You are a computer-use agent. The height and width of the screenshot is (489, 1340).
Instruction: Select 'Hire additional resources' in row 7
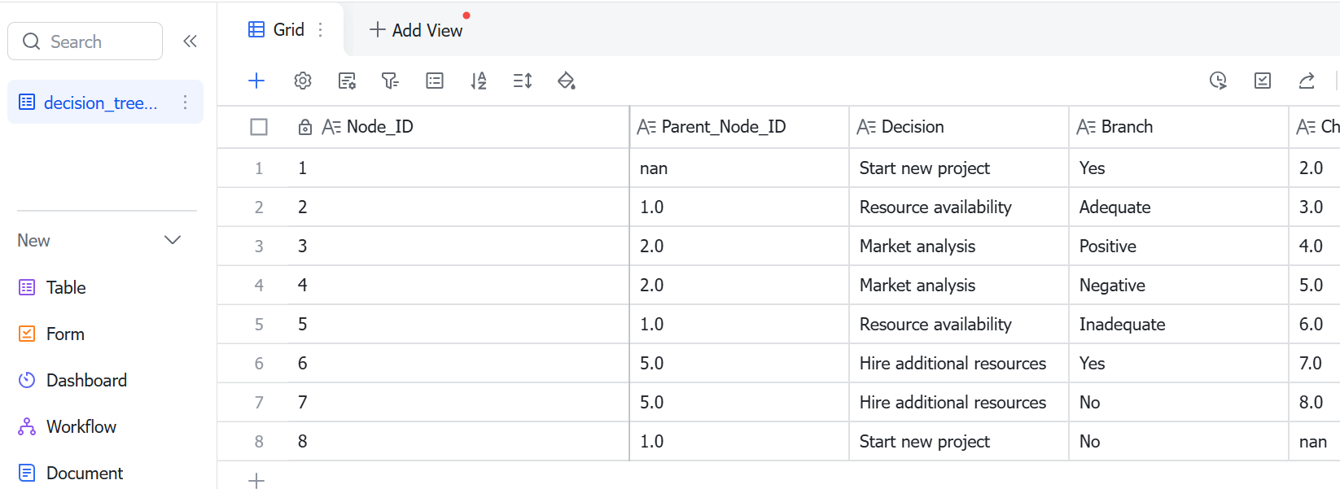point(959,402)
